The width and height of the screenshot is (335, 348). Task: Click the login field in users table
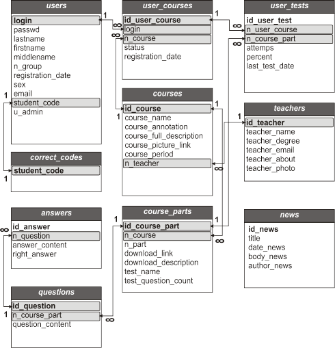(x=56, y=21)
